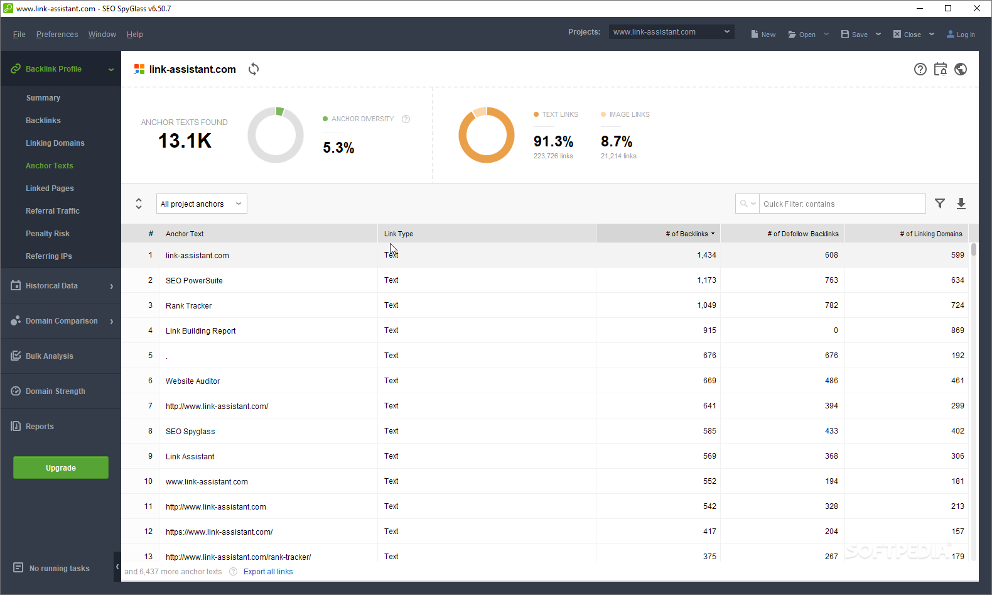Viewport: 992px width, 595px height.
Task: Click the Save project icon
Action: pos(845,34)
